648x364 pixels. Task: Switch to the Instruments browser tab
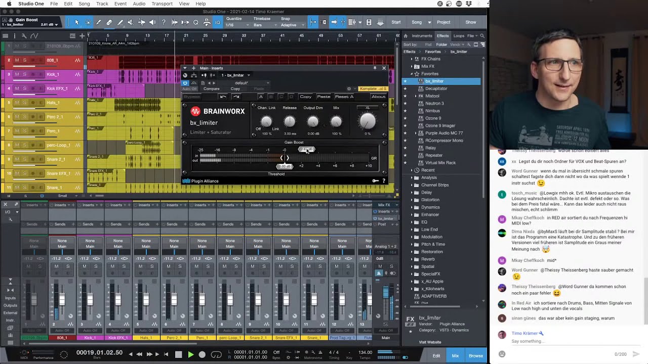(x=422, y=36)
